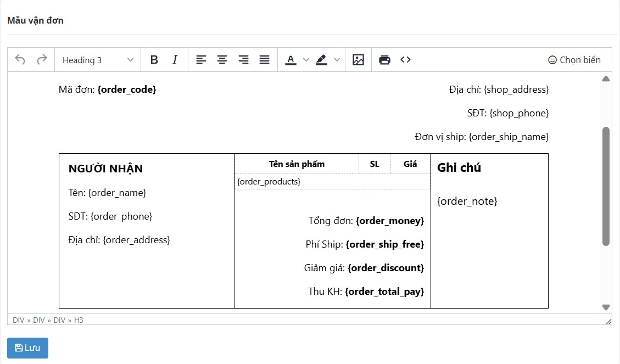Expand the text color dropdown arrow
Screen dimensions: 620x364
[x=306, y=60]
